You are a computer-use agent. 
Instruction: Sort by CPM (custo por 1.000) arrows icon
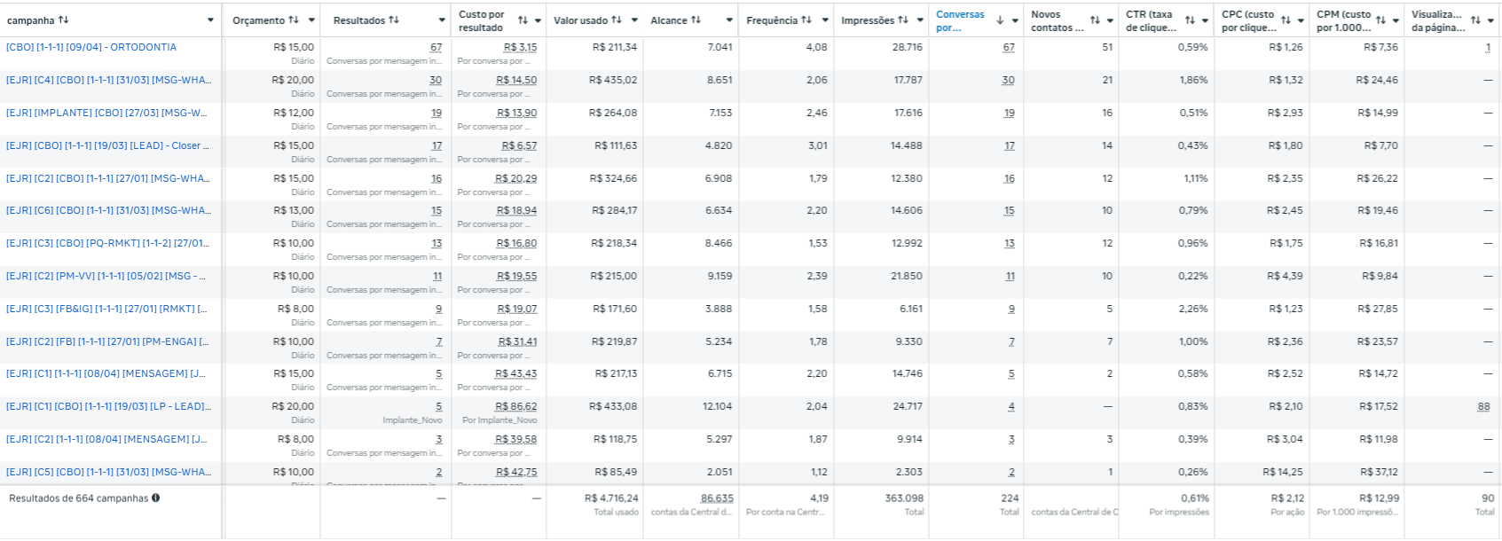point(1380,20)
